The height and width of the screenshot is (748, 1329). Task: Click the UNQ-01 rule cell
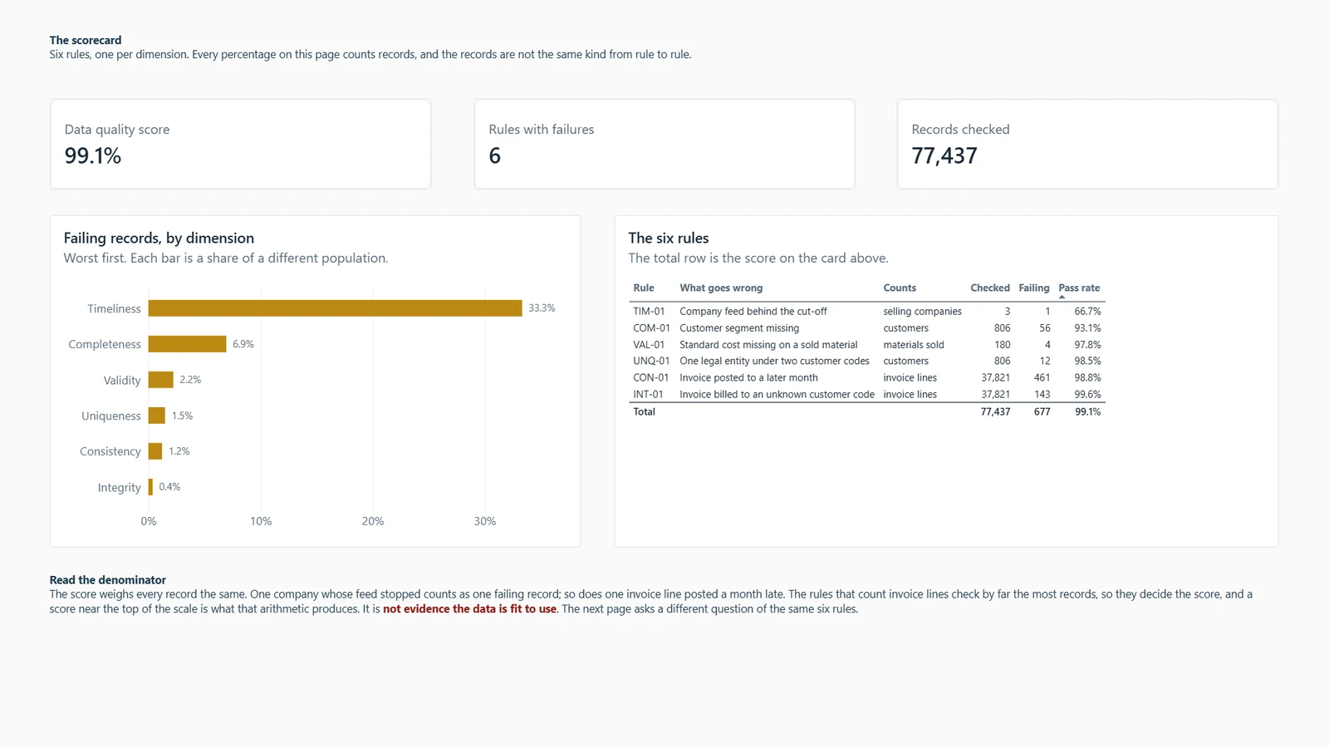(x=651, y=362)
